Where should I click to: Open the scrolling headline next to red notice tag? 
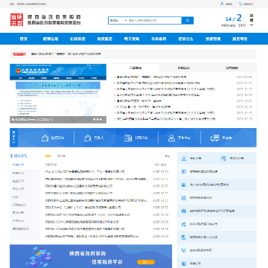point(66,54)
